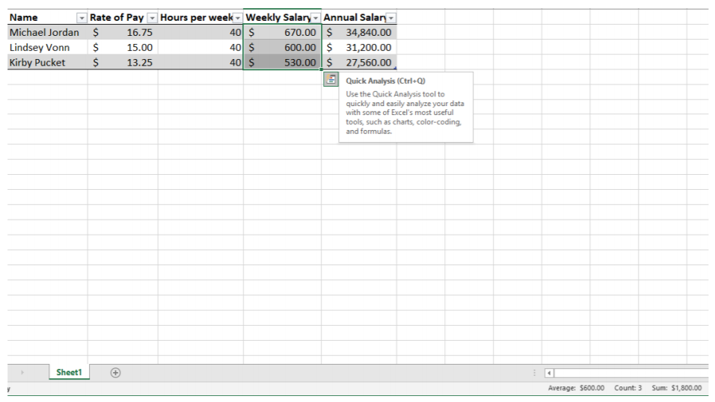
Task: Show the Weekly Salary filter options
Action: tap(316, 18)
